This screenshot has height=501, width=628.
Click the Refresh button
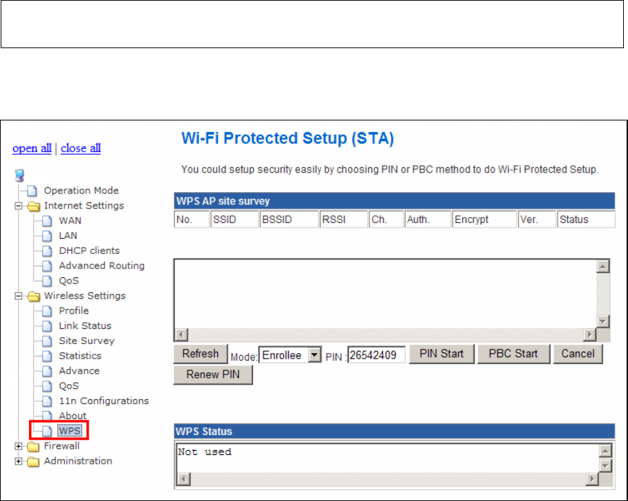coord(201,354)
